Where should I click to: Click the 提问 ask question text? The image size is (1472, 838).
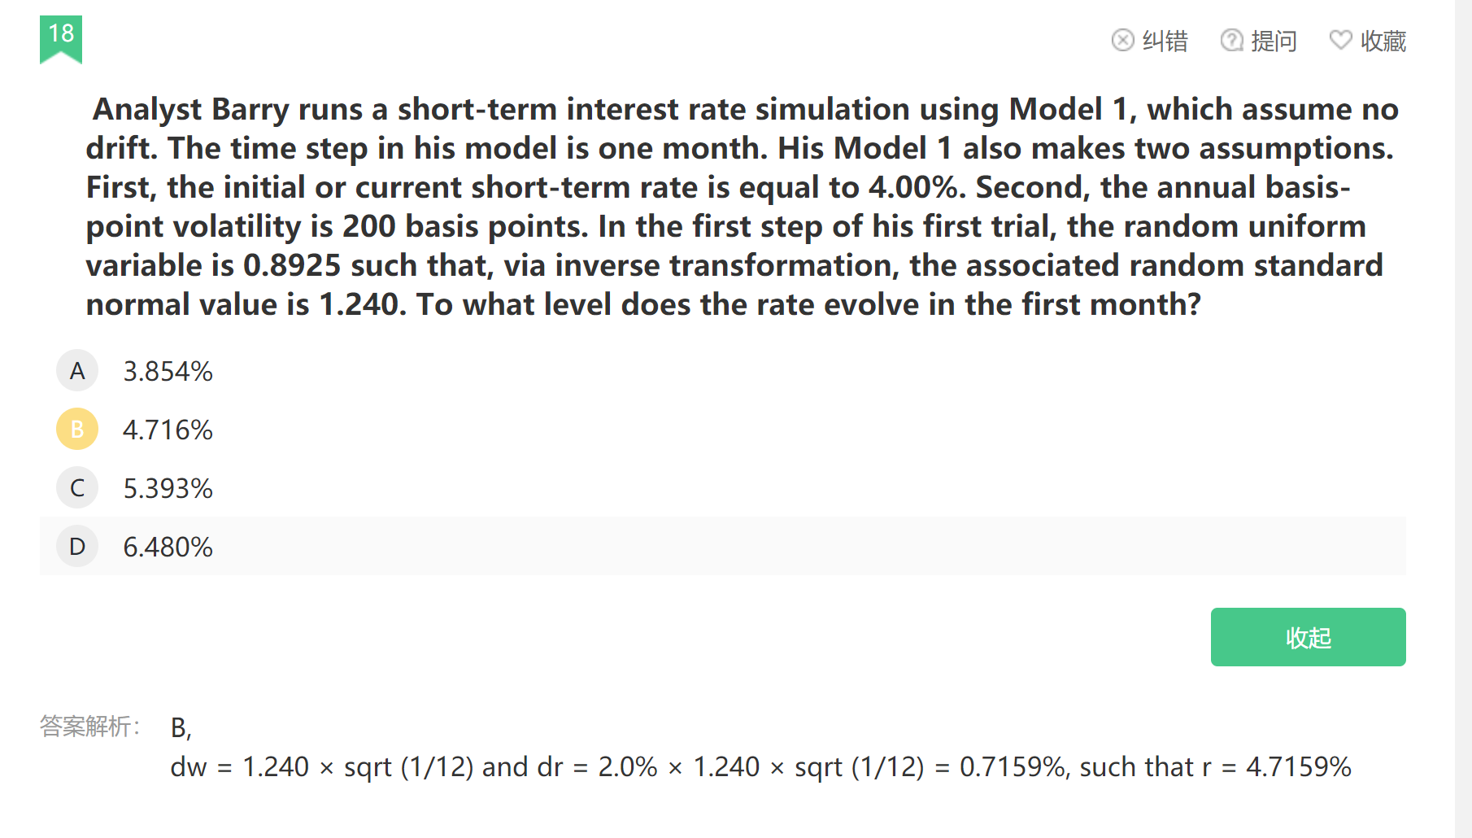[x=1274, y=41]
